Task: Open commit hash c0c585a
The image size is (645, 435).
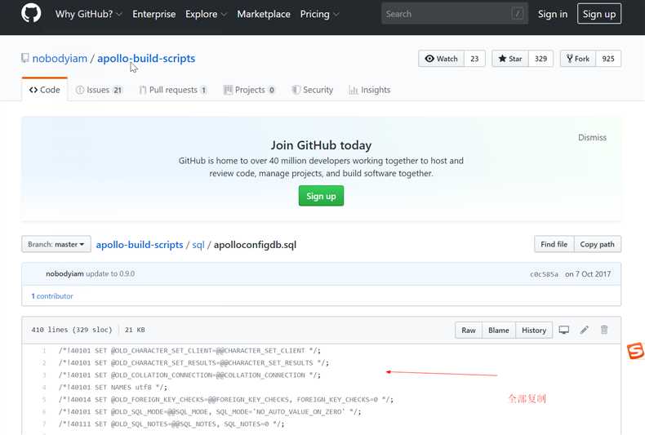Action: click(x=544, y=274)
